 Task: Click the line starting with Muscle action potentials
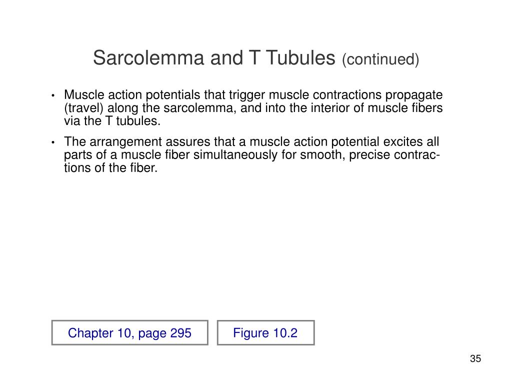253,95
